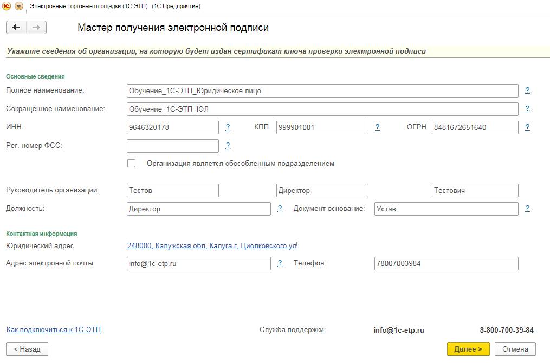Screen dimensions: 550x363
Task: Click the 1C application logo icon
Action: (x=7, y=6)
